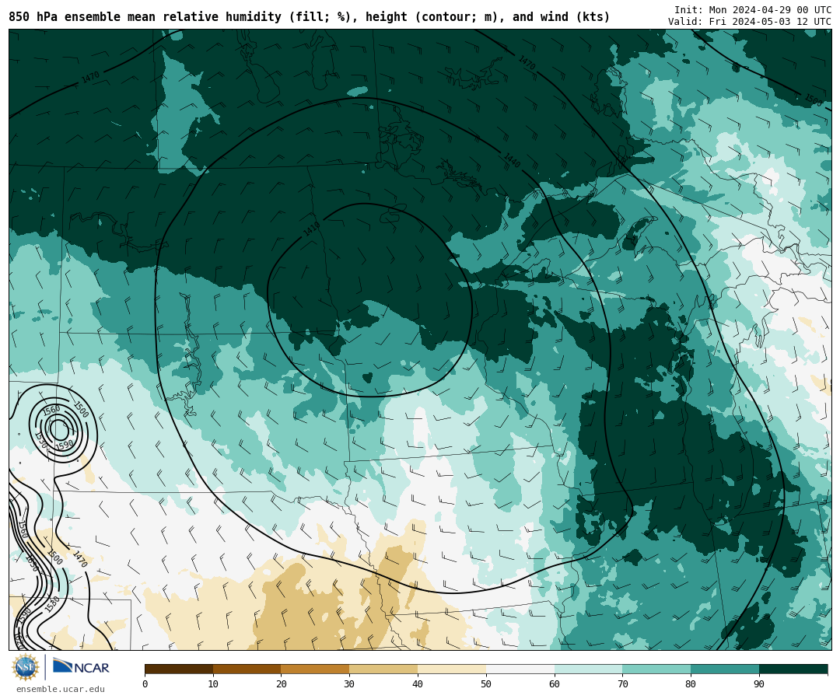Click the 1440 contour label on the map
Image resolution: width=840 pixels, height=699 pixels.
click(512, 160)
